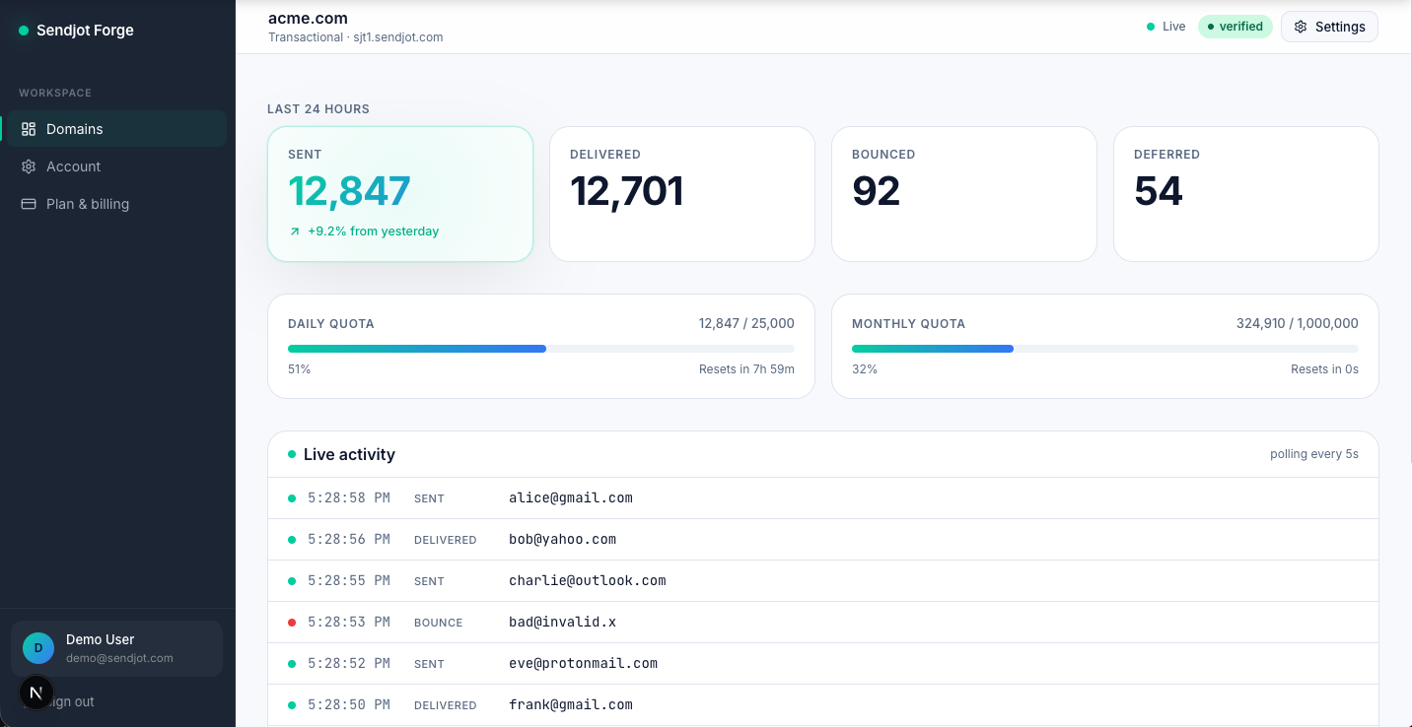Click the 5:28:58 PM timestamp
This screenshot has width=1412, height=727.
point(349,498)
